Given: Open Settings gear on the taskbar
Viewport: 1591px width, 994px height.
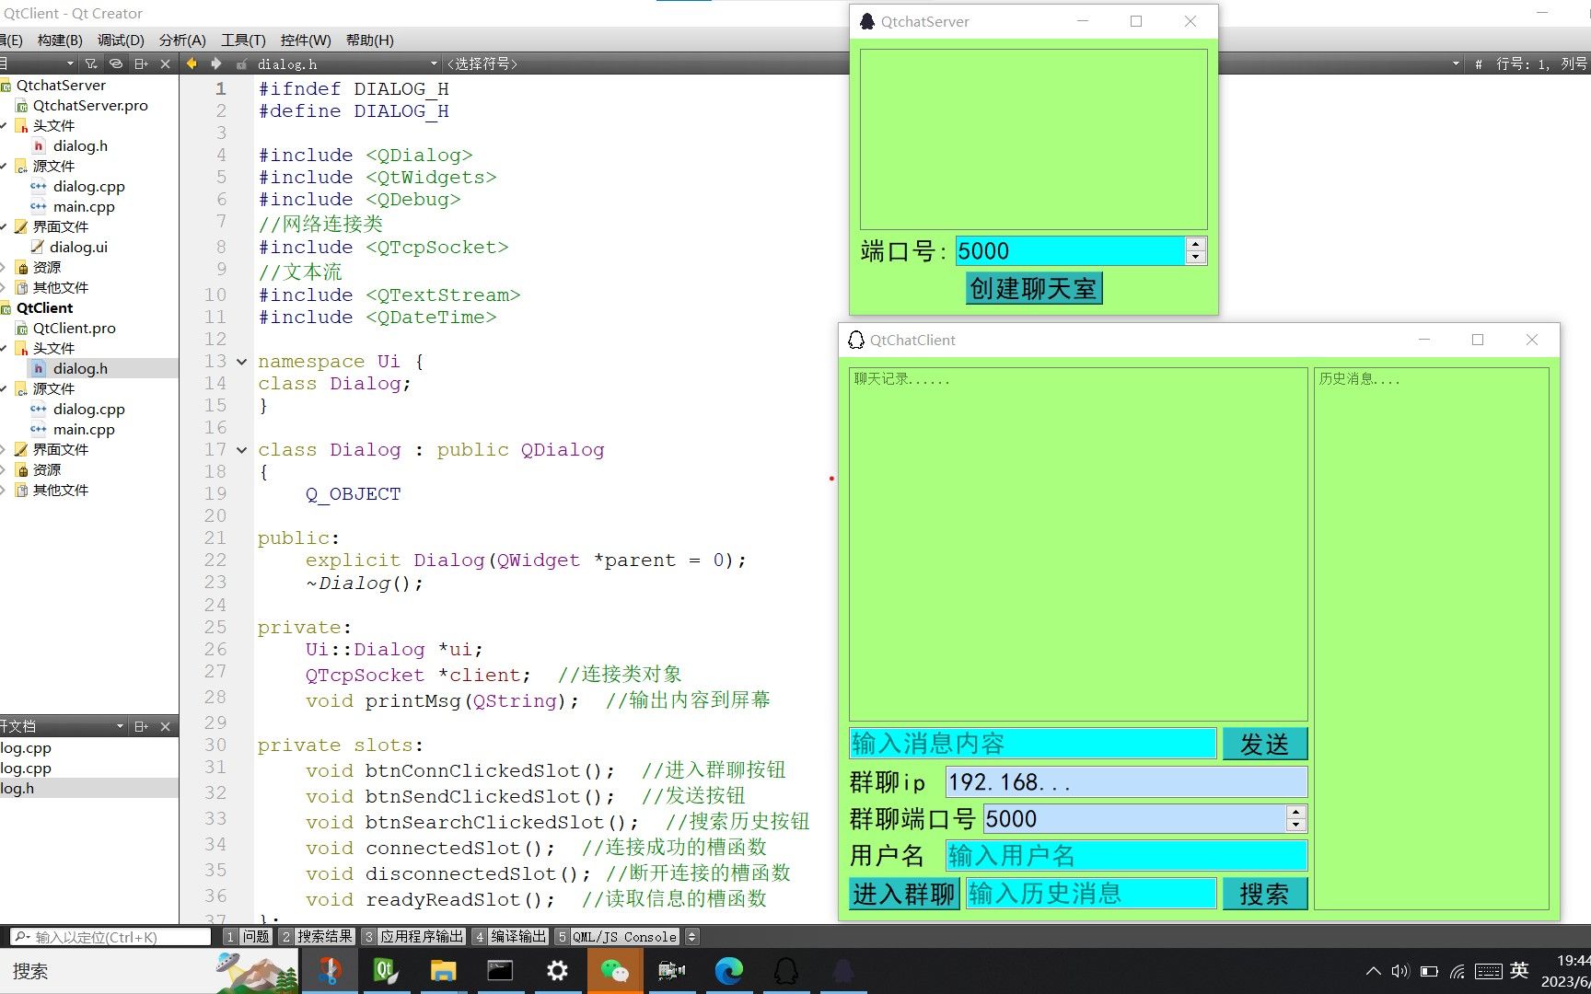Looking at the screenshot, I should point(557,971).
